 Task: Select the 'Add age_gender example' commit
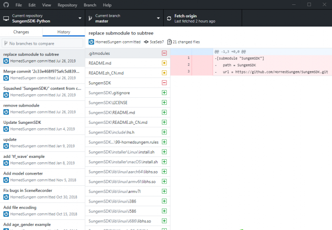42,225
